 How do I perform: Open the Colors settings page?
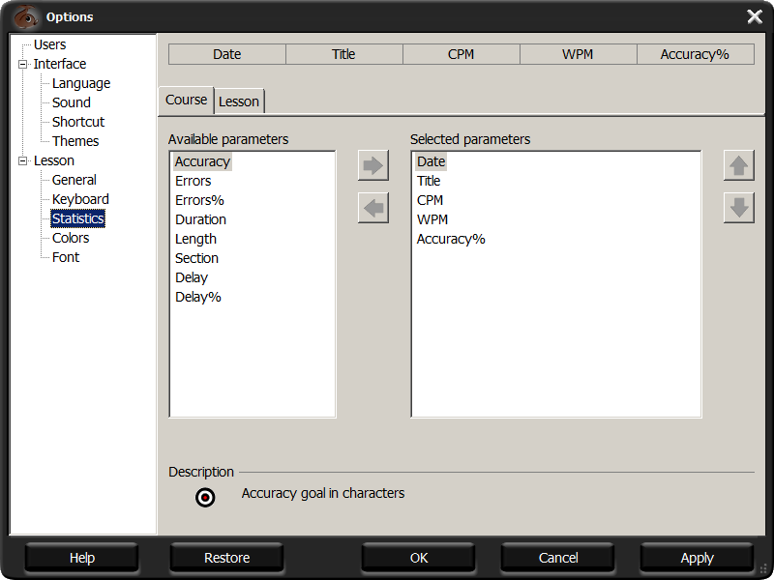tap(71, 238)
